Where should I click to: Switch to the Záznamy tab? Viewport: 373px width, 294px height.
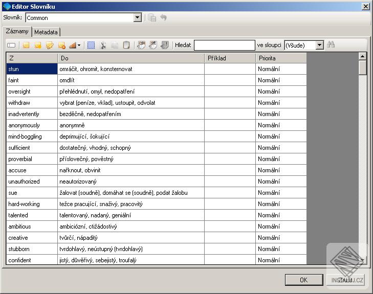click(x=17, y=31)
